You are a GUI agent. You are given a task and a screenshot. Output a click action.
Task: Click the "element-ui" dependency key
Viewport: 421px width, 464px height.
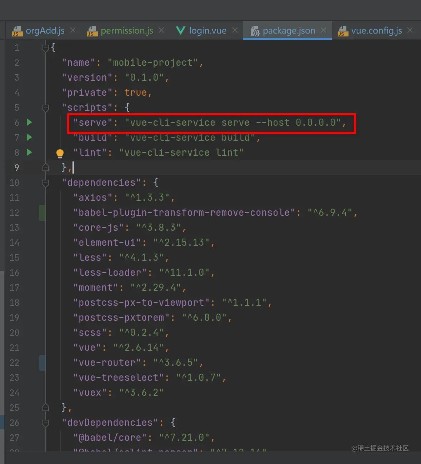tap(107, 243)
